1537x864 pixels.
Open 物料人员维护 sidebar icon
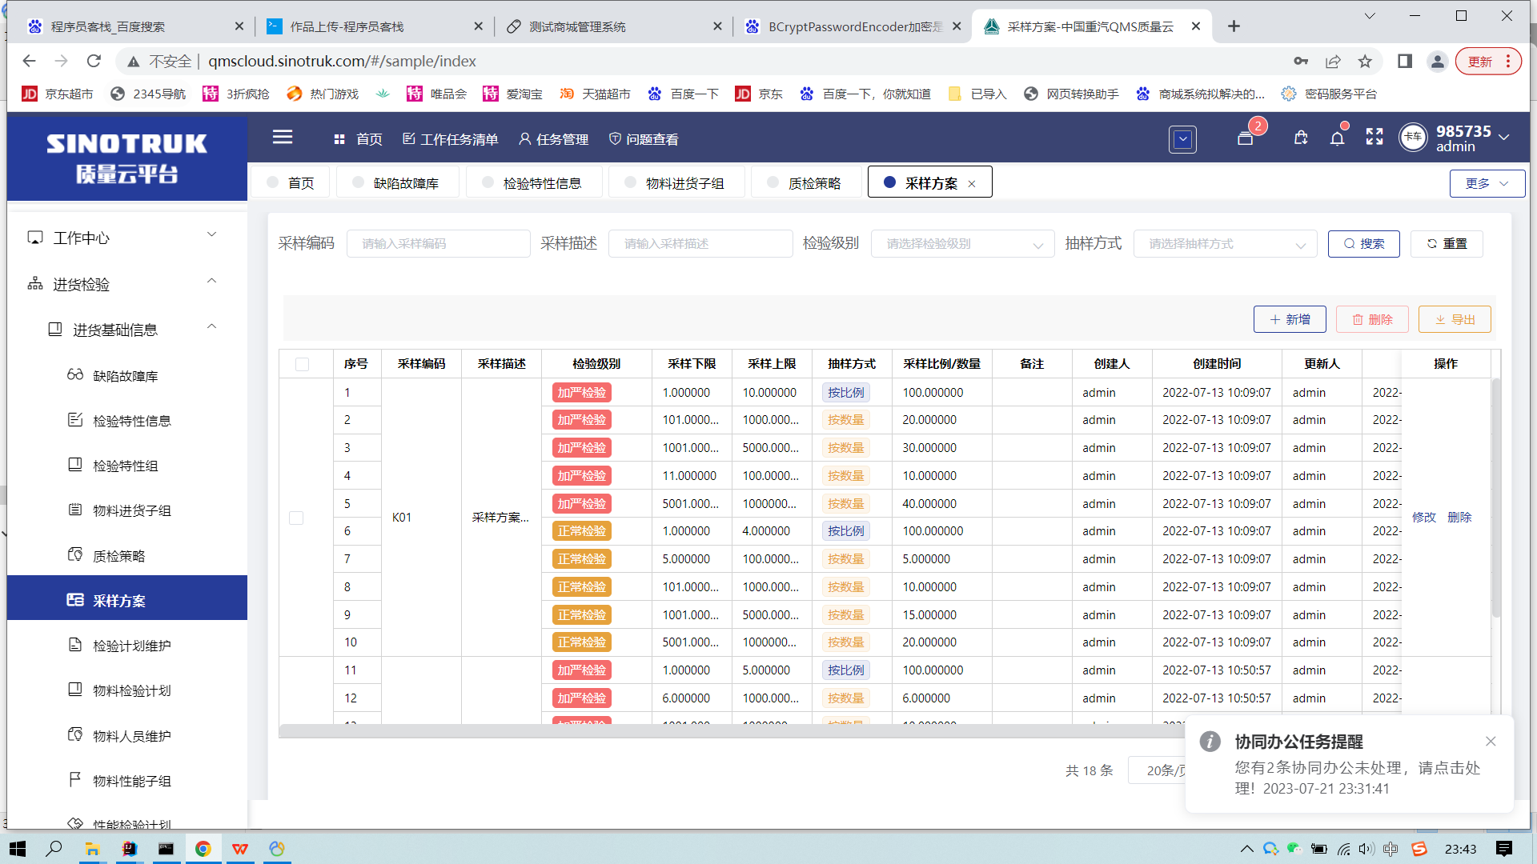[x=75, y=734]
